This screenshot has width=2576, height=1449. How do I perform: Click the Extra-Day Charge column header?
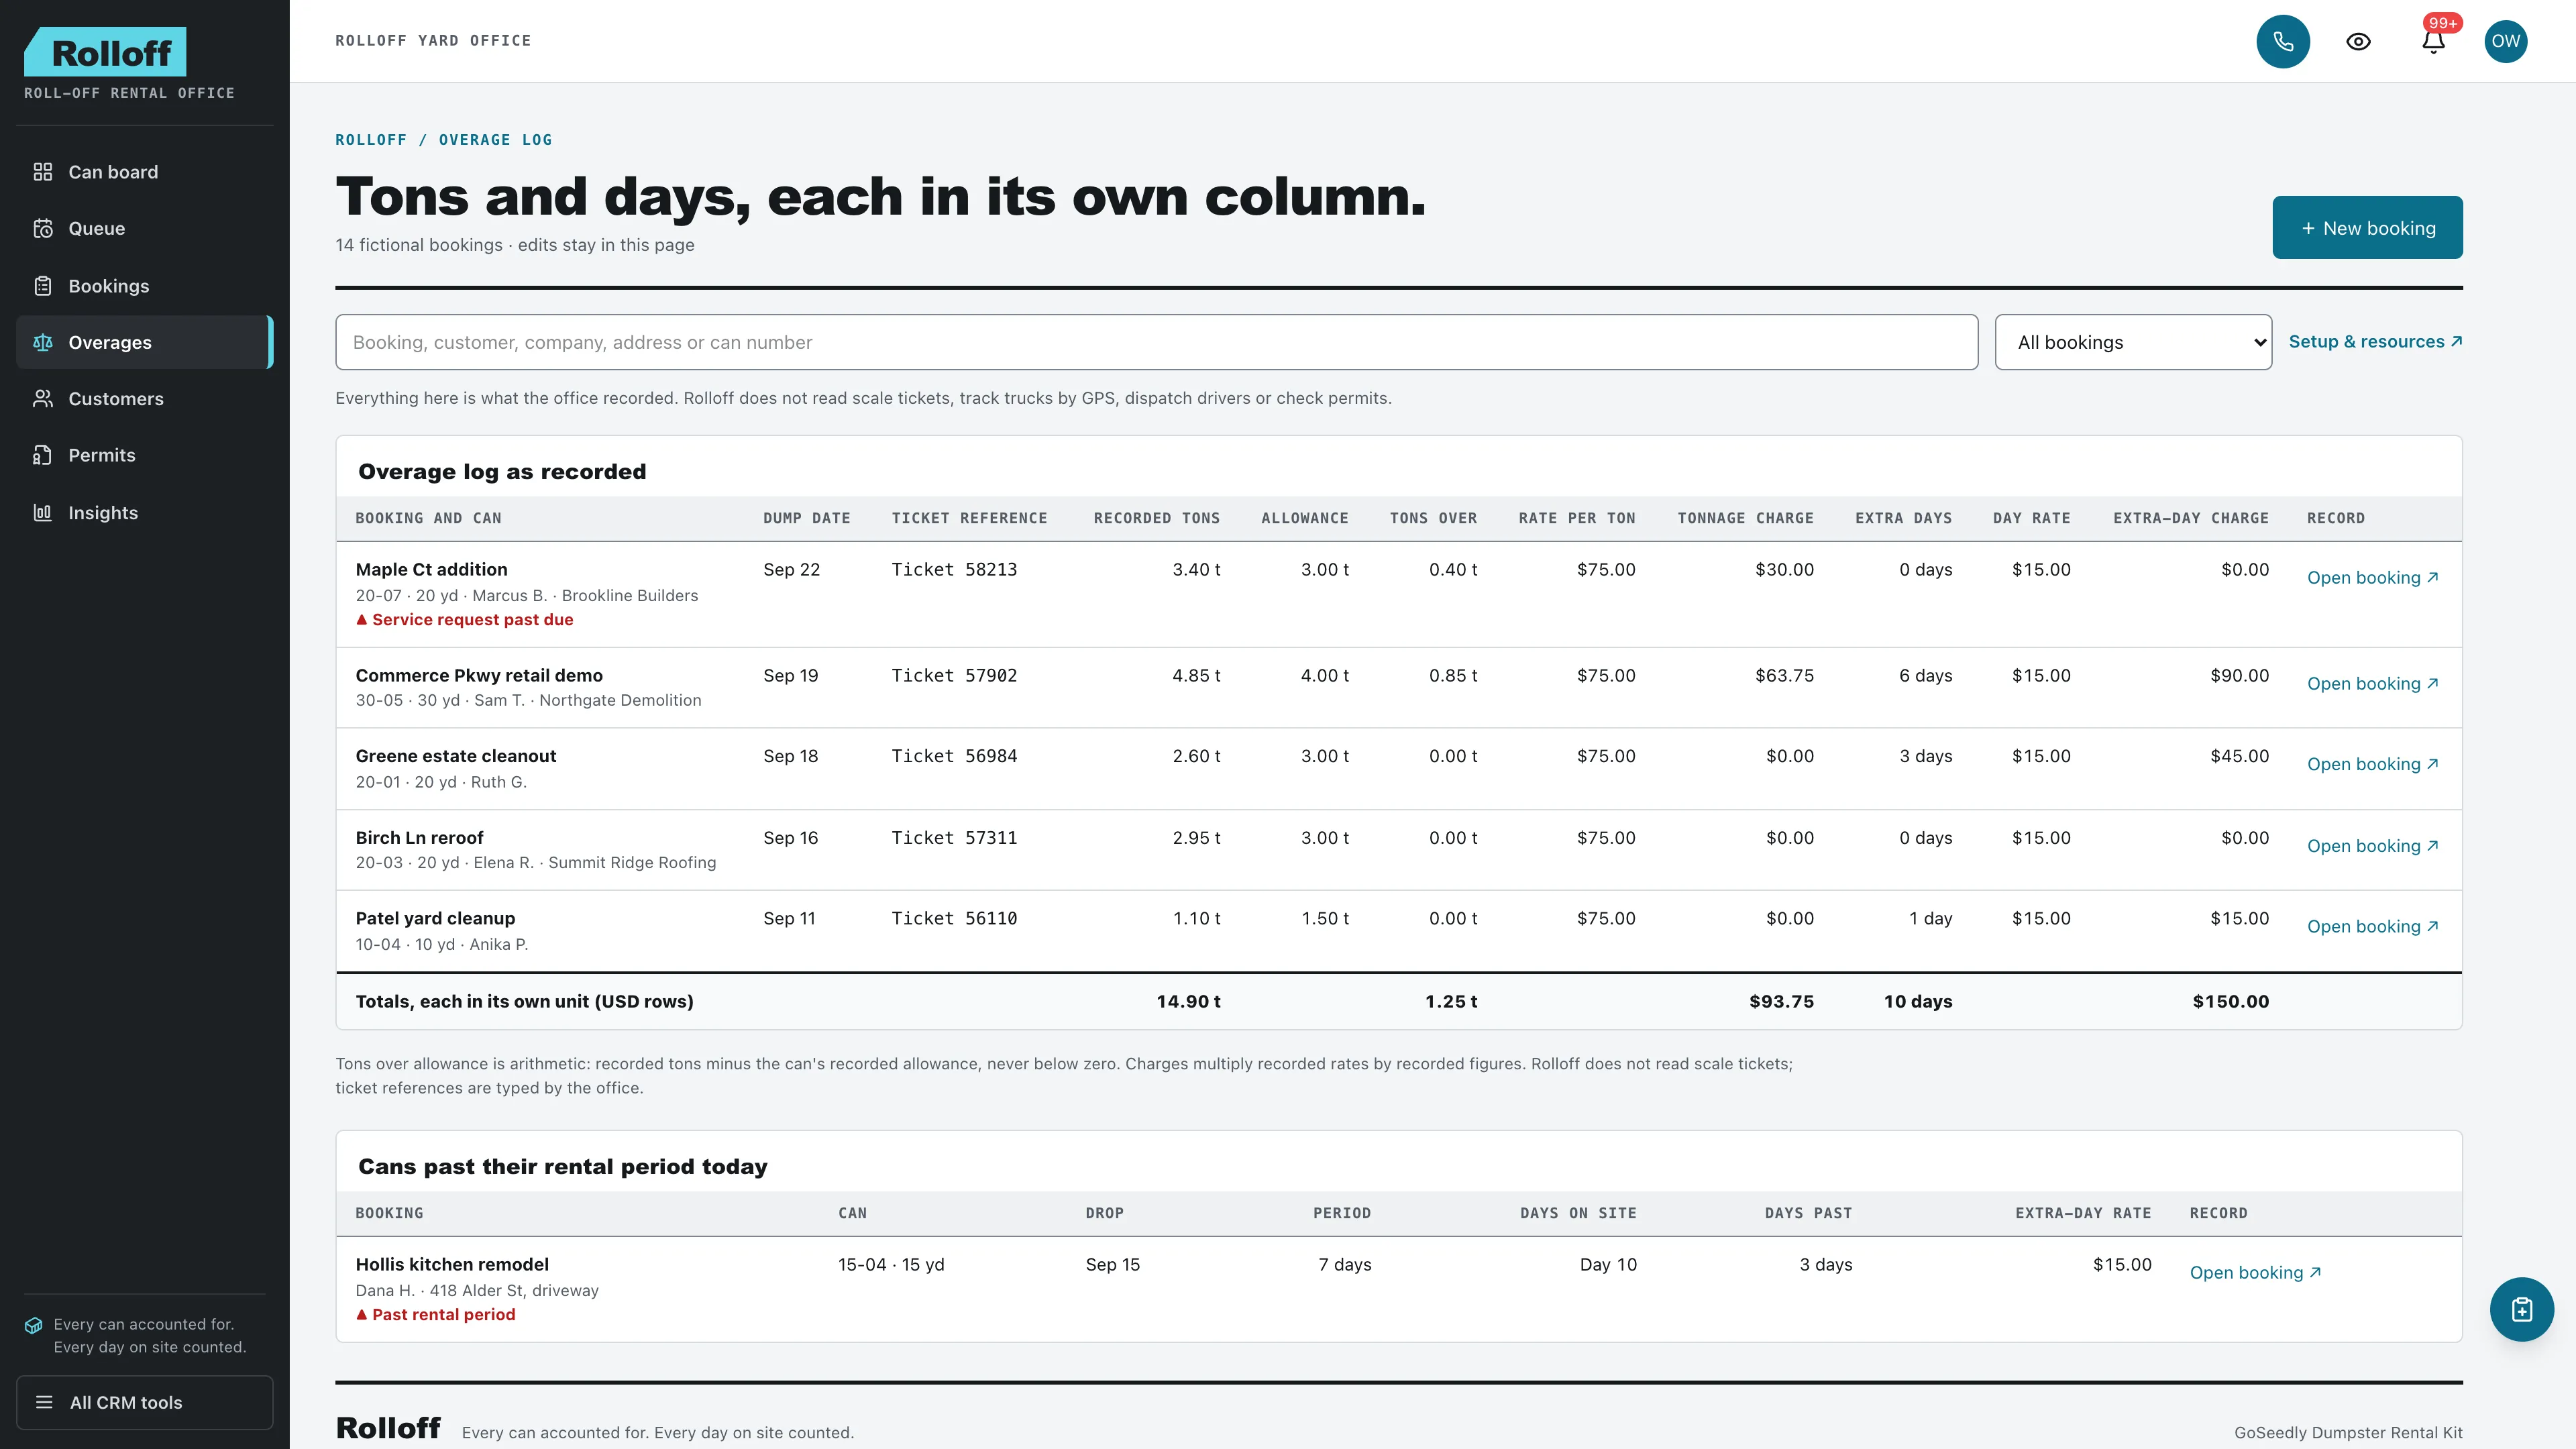(x=2190, y=518)
